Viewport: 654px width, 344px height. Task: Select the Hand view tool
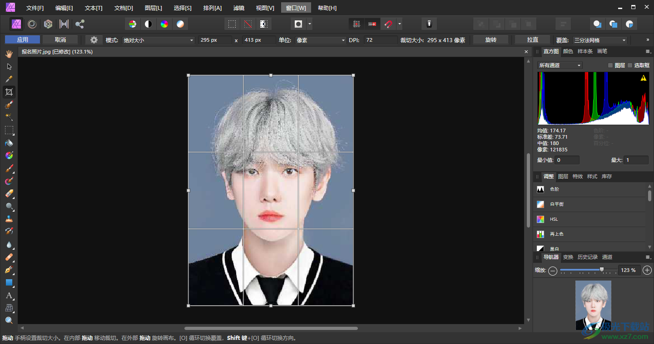tap(9, 54)
